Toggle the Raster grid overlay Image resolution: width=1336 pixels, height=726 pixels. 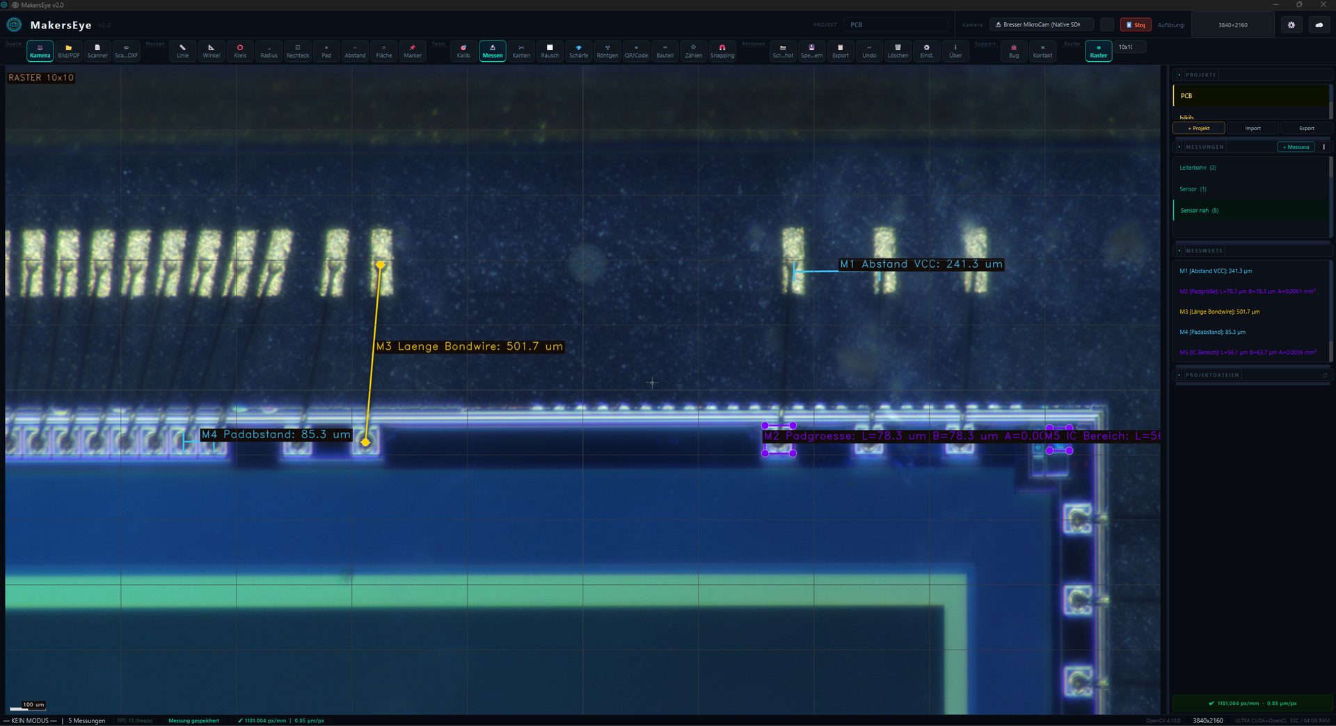[1098, 51]
